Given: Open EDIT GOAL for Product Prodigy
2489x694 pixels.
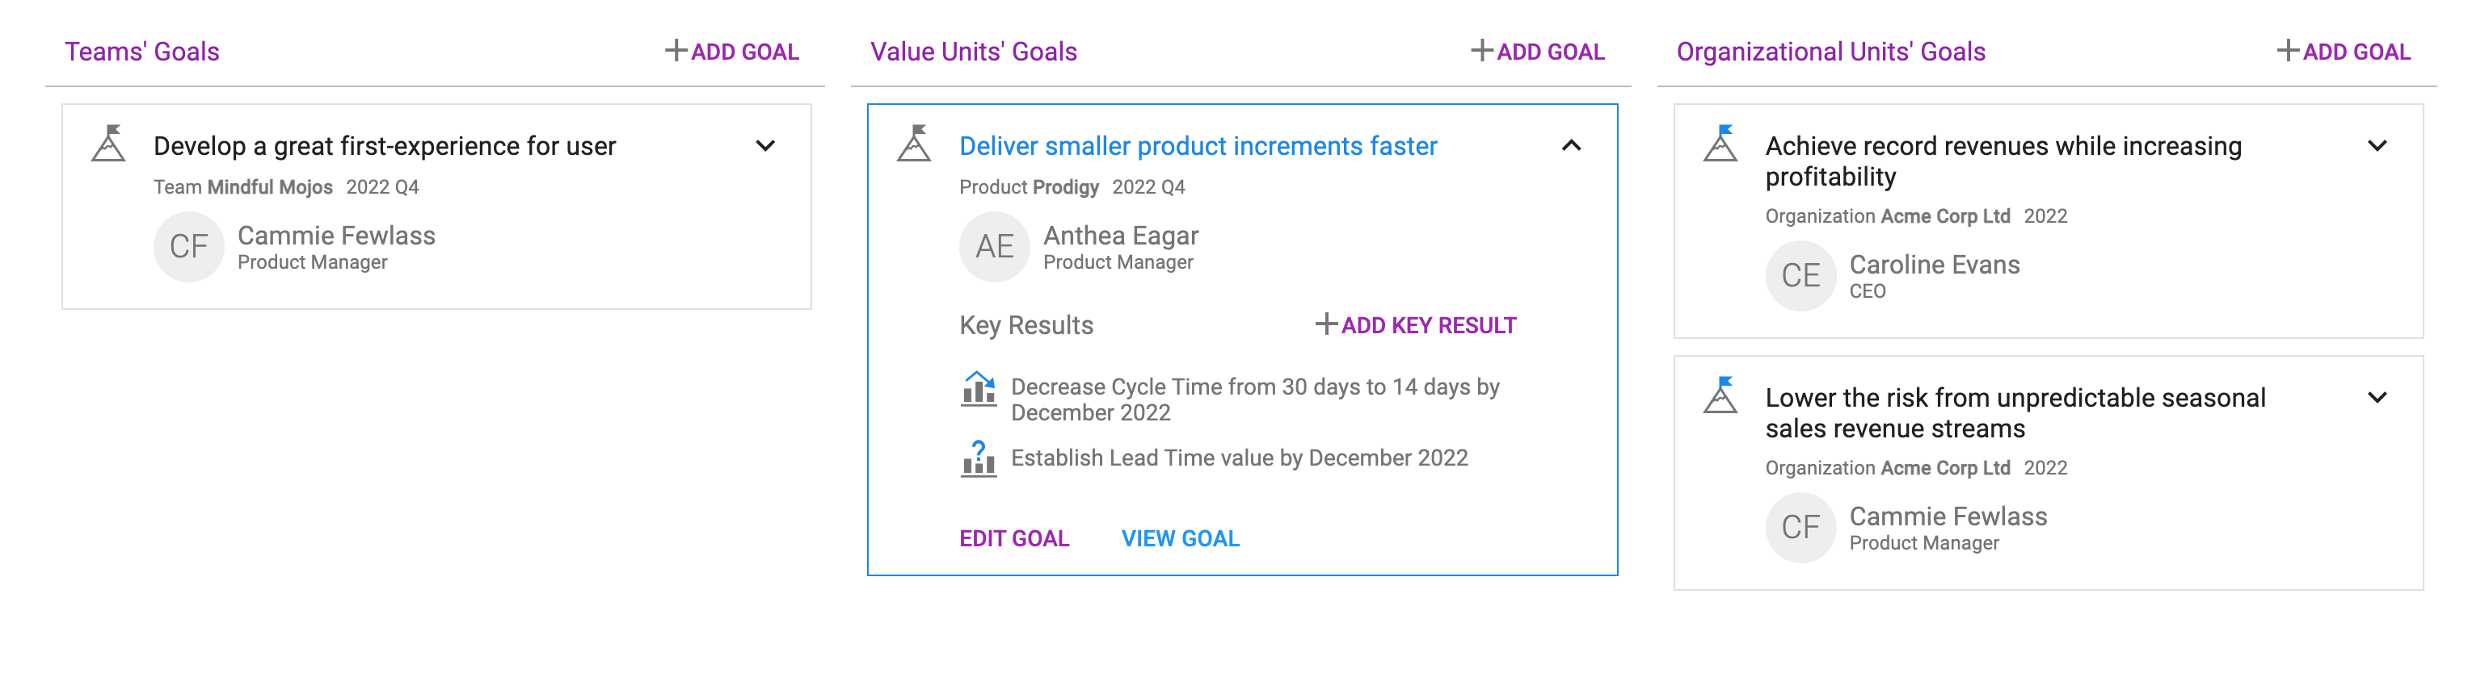Looking at the screenshot, I should (1013, 538).
